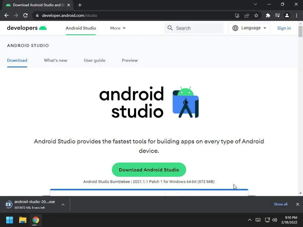Open the Chrome profile icon

tap(287, 15)
